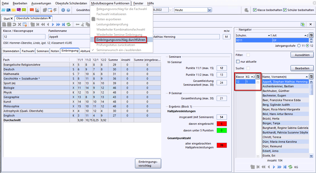Click the purple certificate toolbar icon

[19, 10]
